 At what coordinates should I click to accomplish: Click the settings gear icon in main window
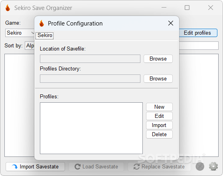213,166
